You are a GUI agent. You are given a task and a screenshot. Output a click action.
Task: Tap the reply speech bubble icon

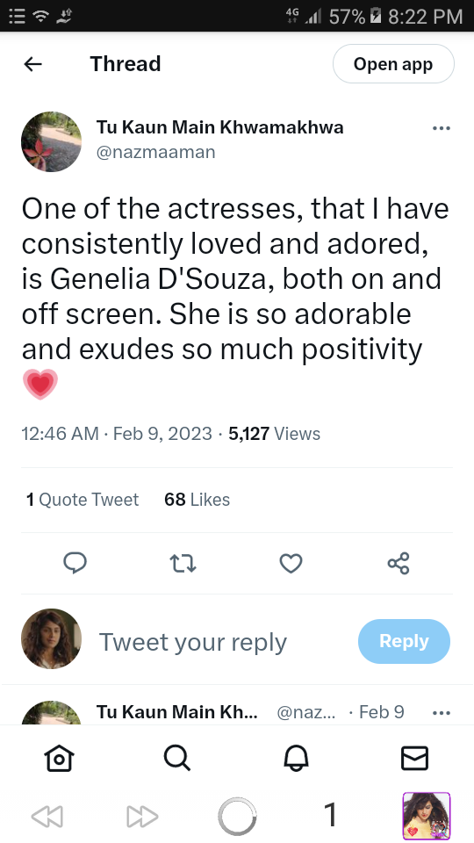[x=75, y=564]
